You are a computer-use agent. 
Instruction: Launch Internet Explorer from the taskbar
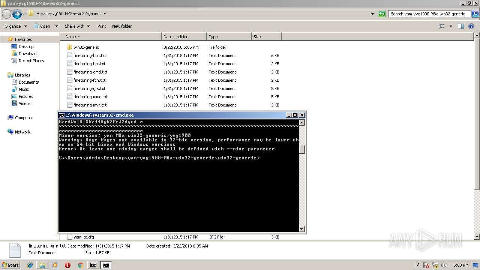point(30,265)
